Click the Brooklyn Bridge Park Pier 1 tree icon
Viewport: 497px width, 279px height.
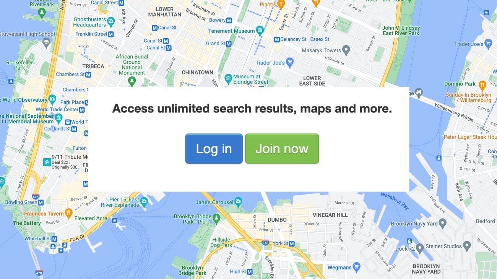click(x=216, y=219)
